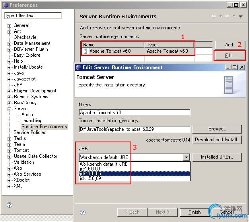Click the Finish button

195,212
